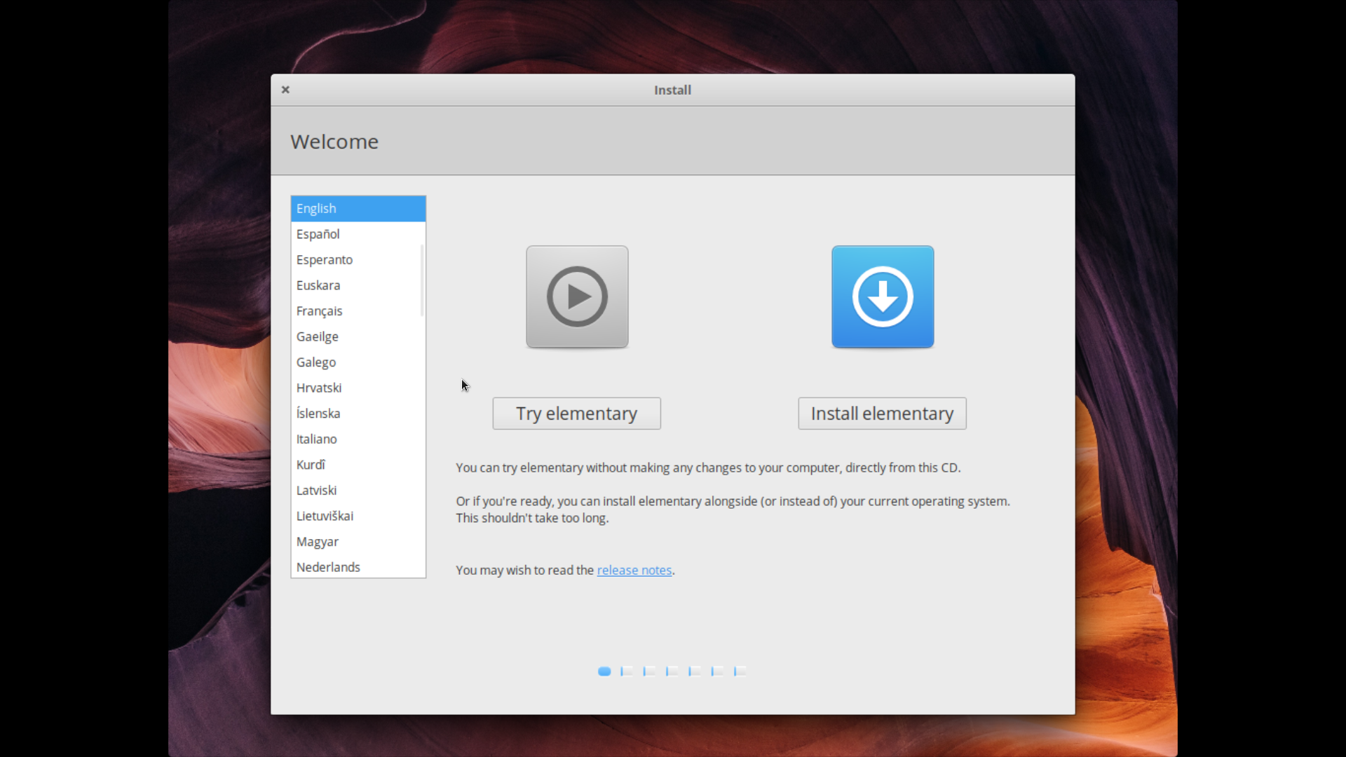Select Magyar in language list

point(317,542)
